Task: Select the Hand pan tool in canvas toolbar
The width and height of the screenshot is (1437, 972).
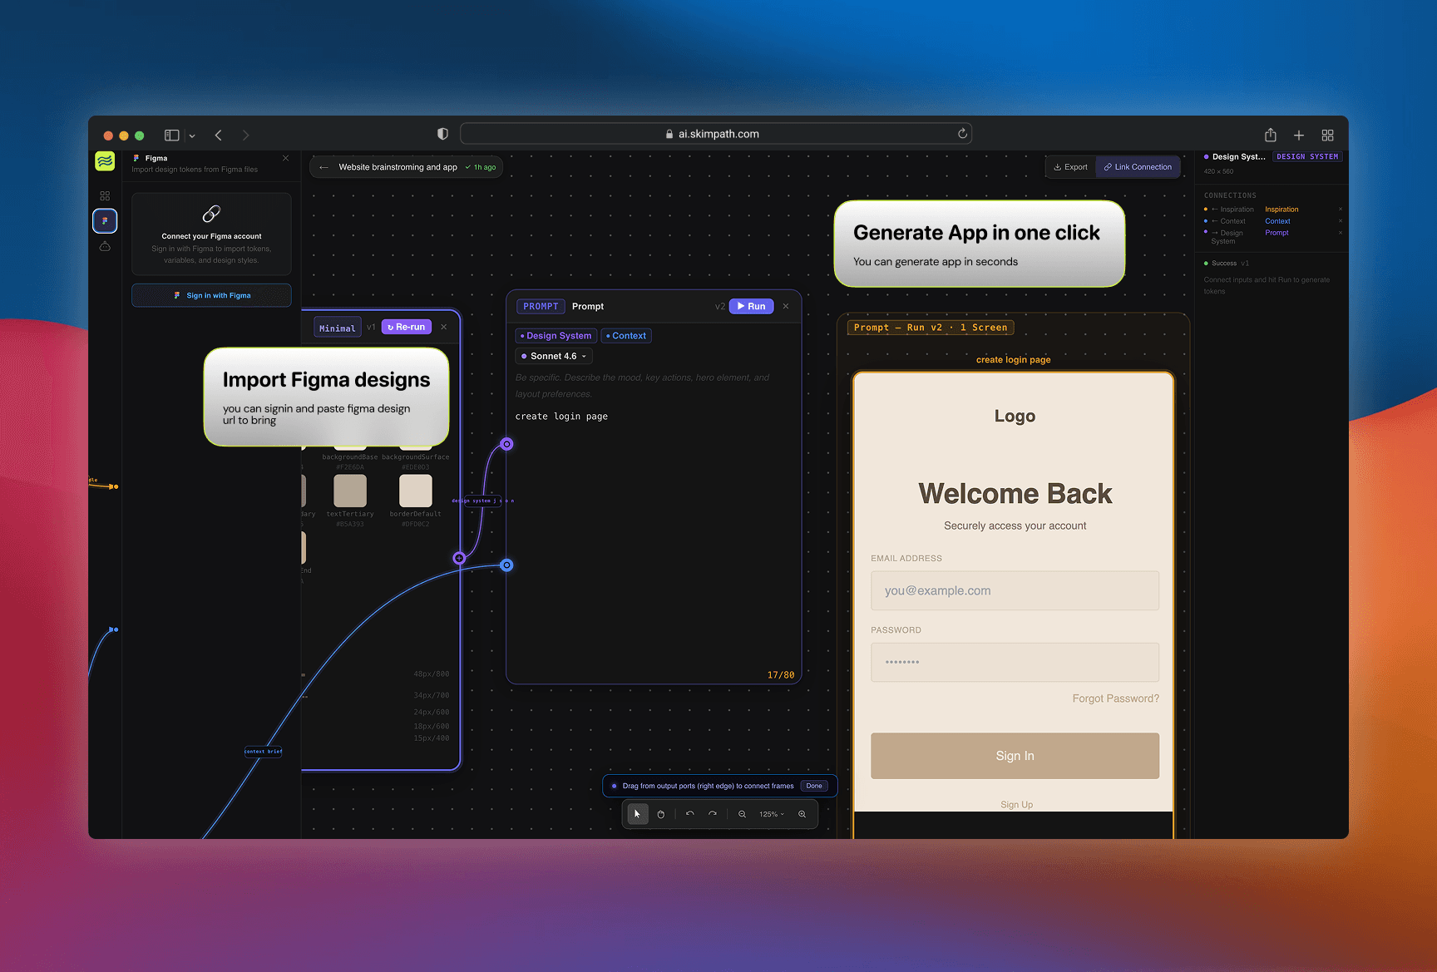Action: coord(661,814)
